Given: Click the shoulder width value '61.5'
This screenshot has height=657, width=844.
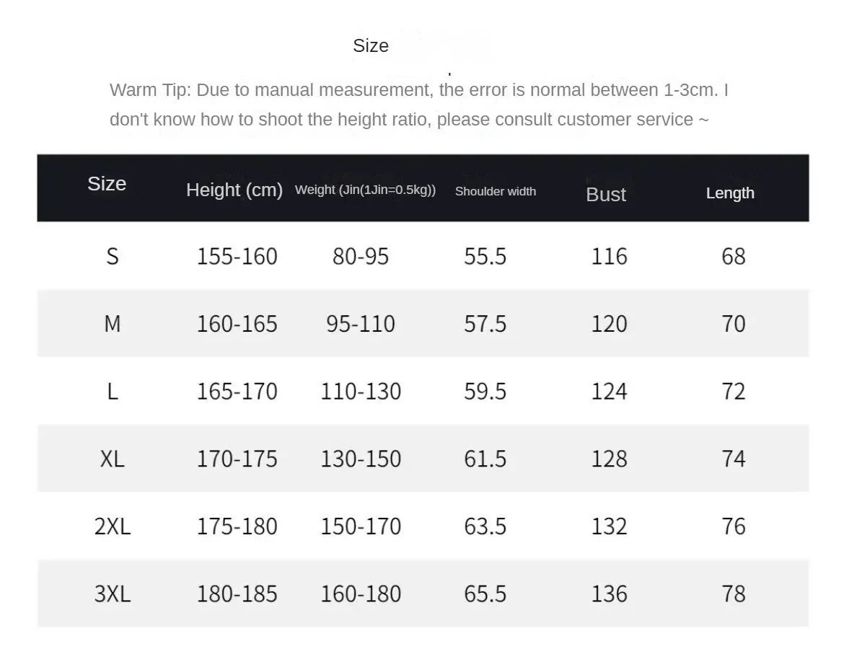Looking at the screenshot, I should [x=485, y=459].
